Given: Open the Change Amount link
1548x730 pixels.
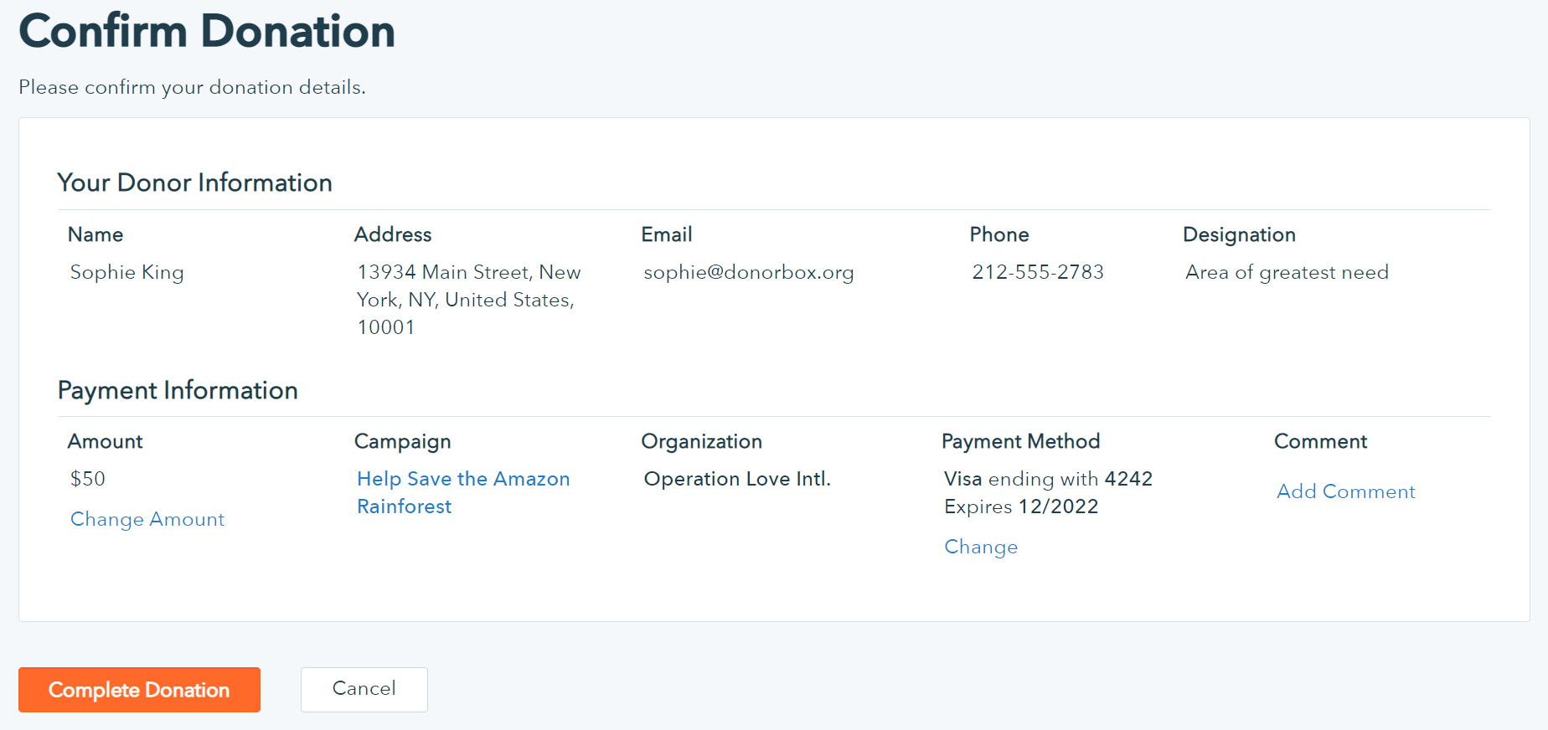Looking at the screenshot, I should [147, 519].
